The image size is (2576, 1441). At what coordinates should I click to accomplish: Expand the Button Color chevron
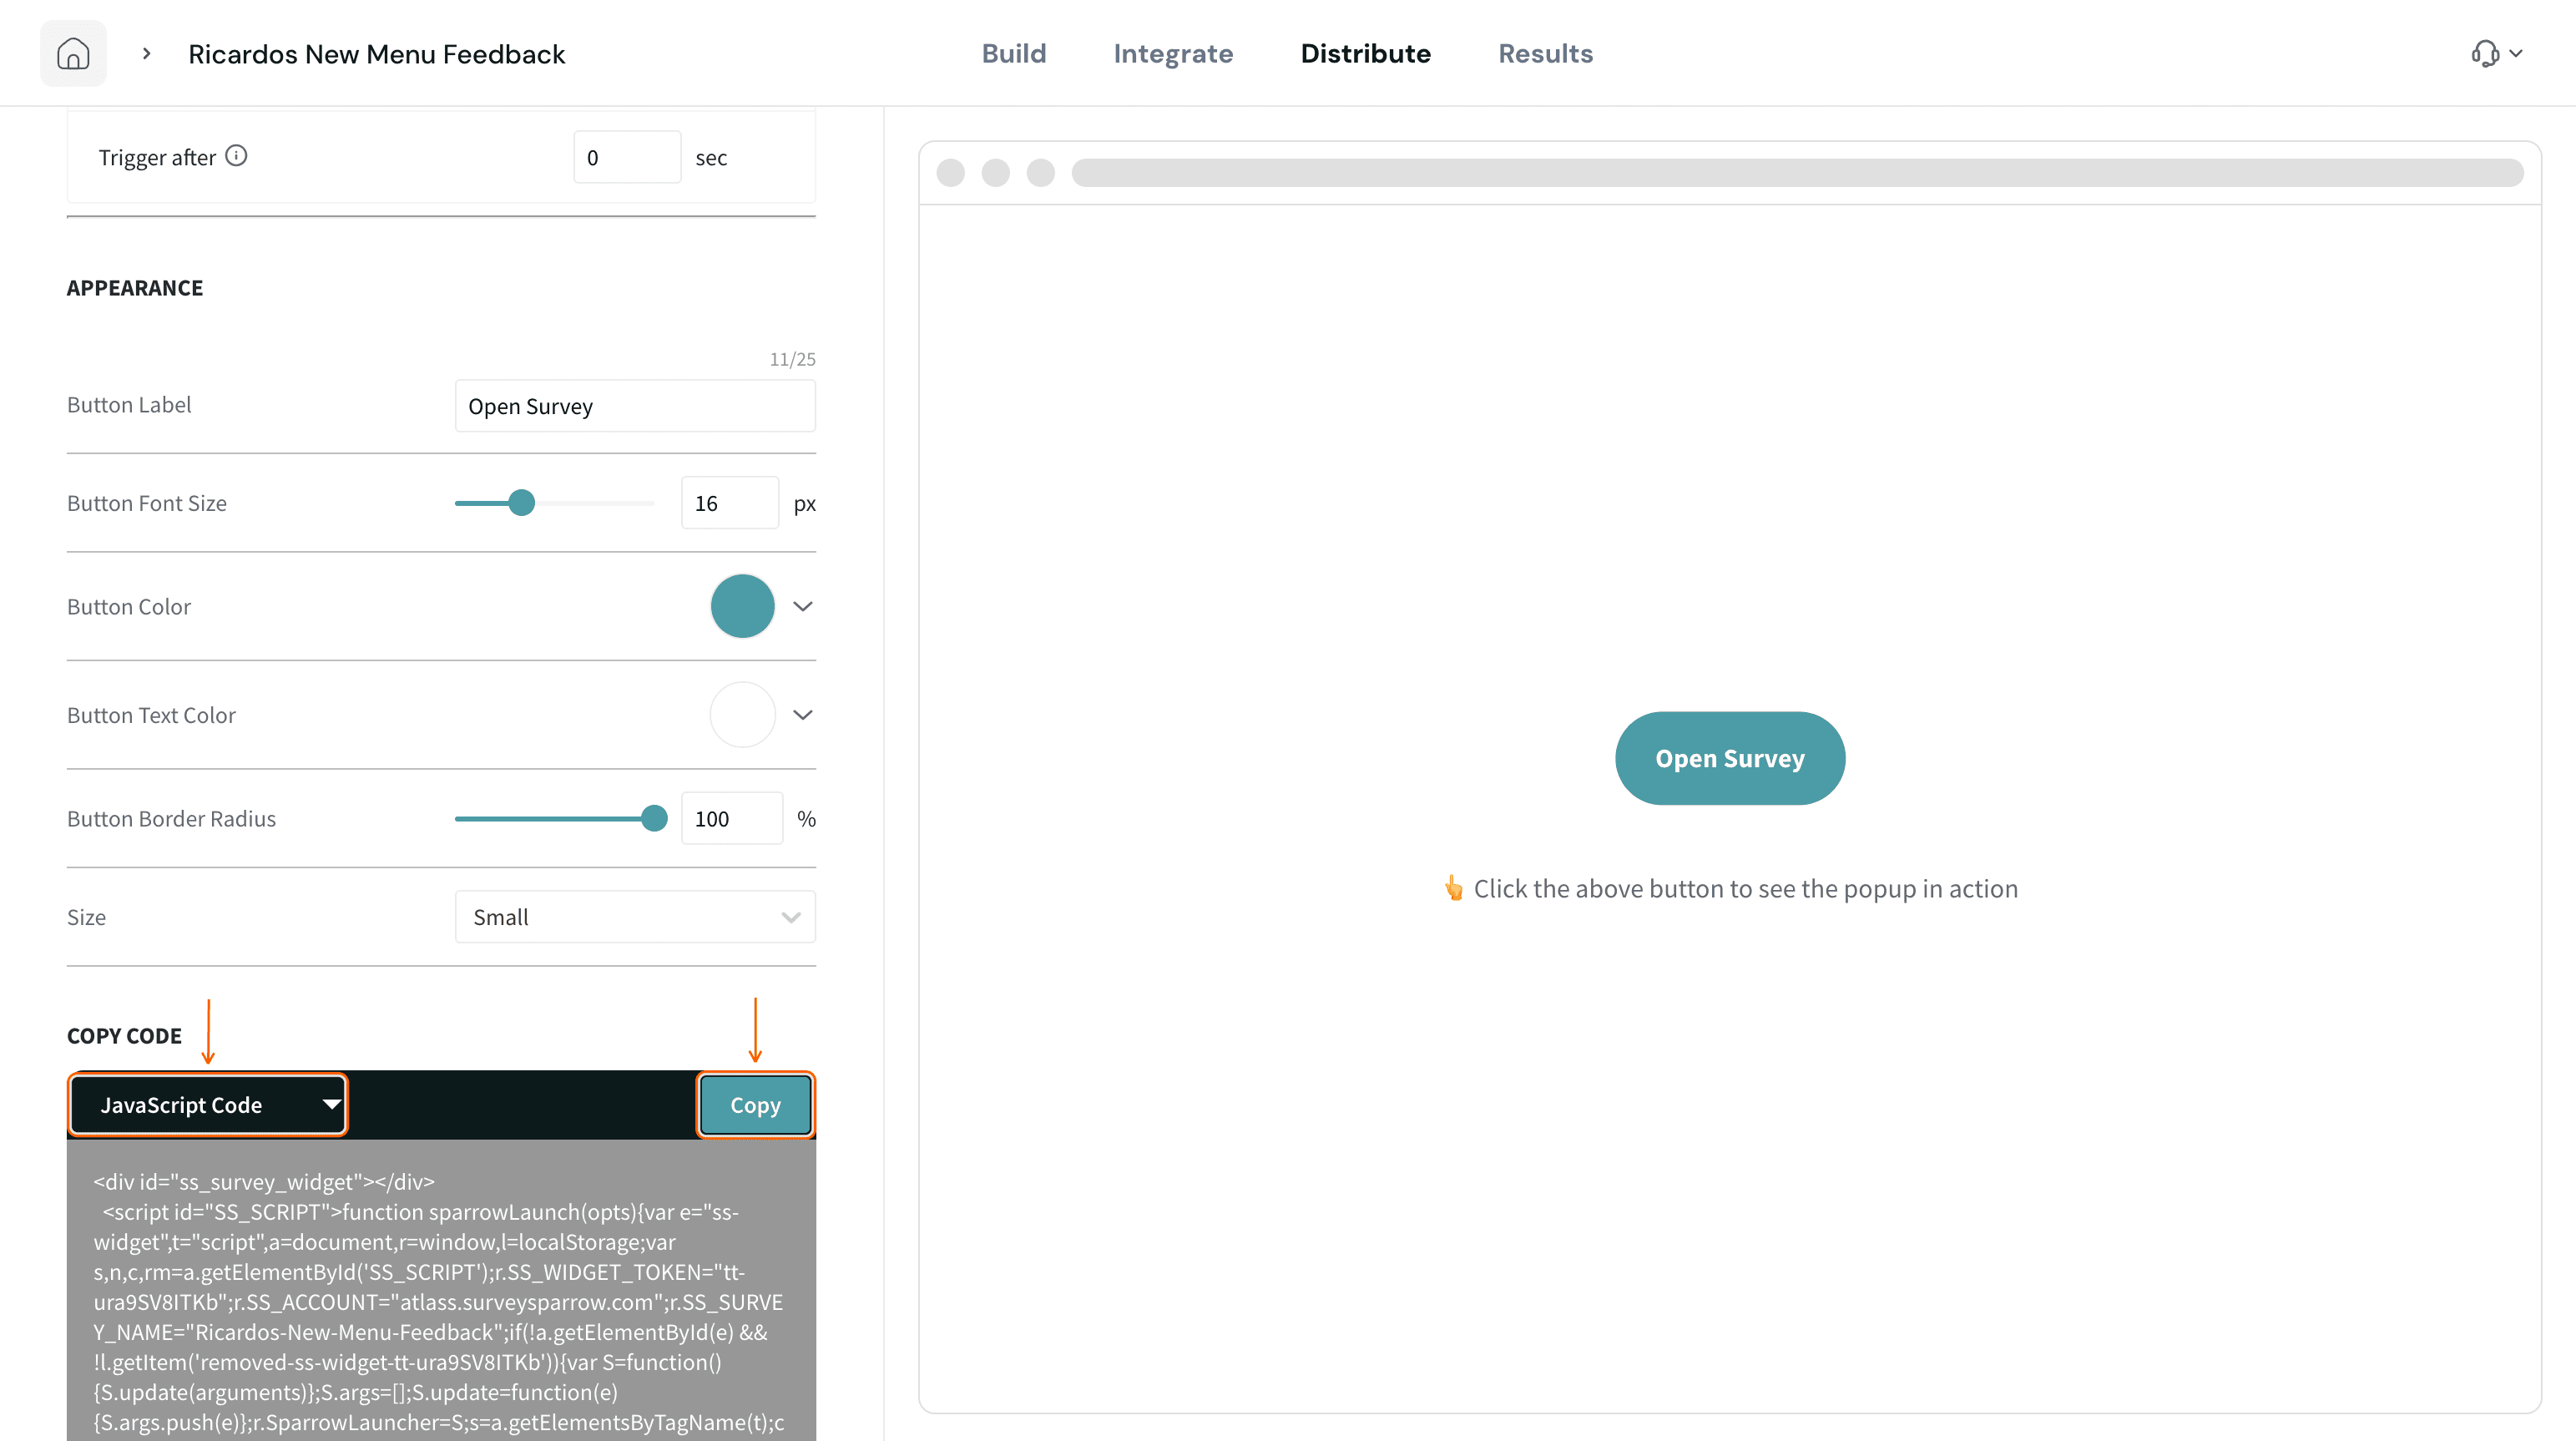(x=802, y=606)
